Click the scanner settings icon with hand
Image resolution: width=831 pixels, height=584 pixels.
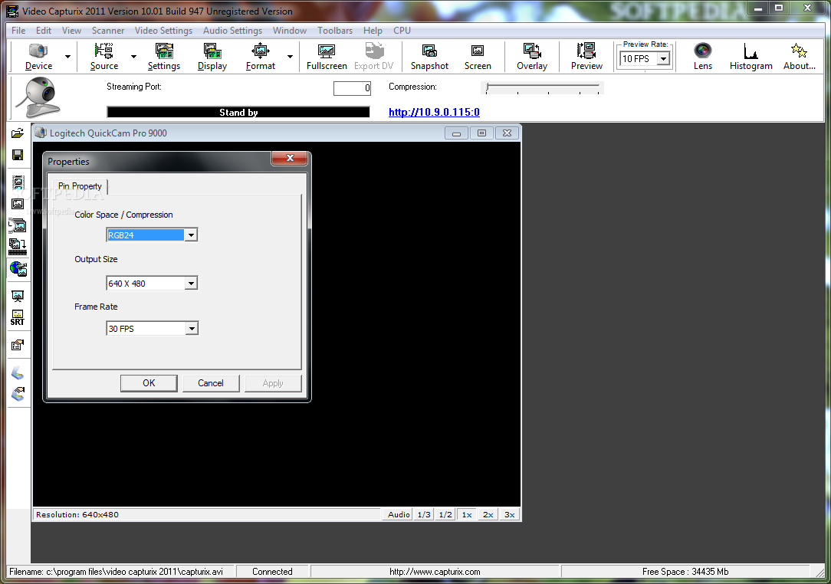pos(18,394)
